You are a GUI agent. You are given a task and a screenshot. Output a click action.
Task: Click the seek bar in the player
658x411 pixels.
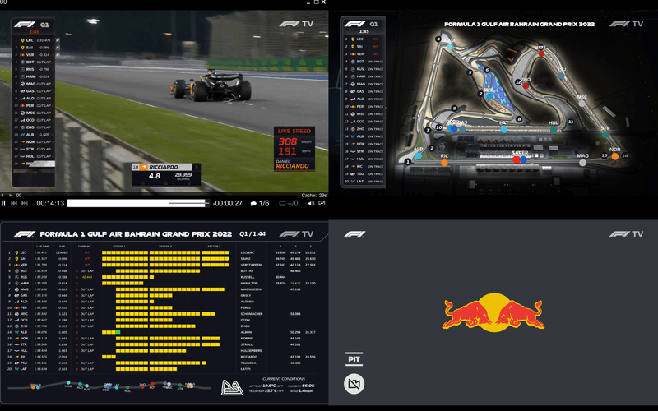click(x=138, y=203)
